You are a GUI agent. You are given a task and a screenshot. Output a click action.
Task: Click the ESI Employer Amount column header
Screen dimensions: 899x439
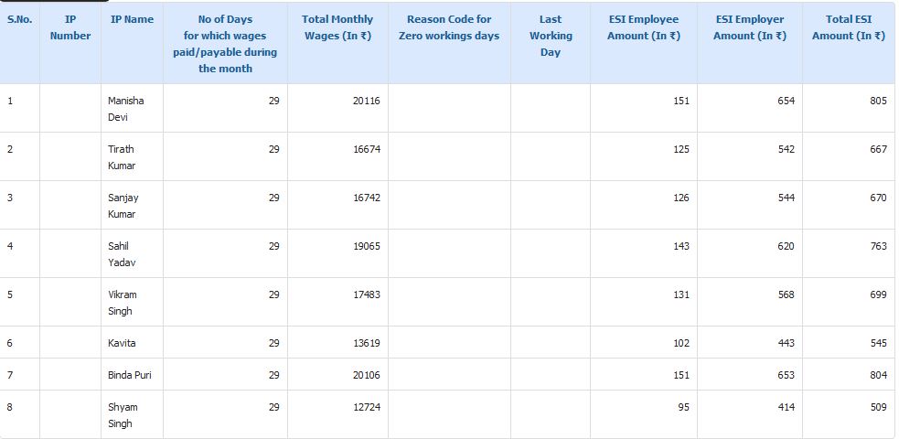click(x=750, y=27)
